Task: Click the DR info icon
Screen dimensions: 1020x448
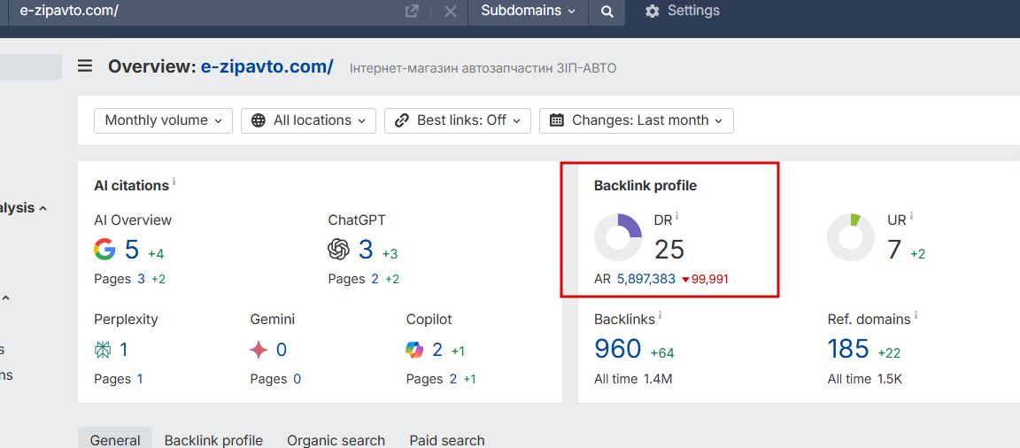Action: (x=677, y=216)
